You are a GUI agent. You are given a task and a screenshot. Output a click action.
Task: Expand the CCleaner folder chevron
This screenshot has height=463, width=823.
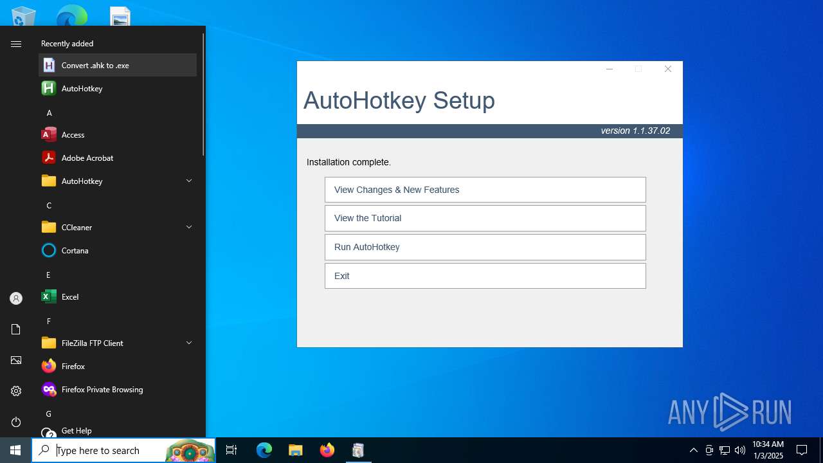point(189,227)
